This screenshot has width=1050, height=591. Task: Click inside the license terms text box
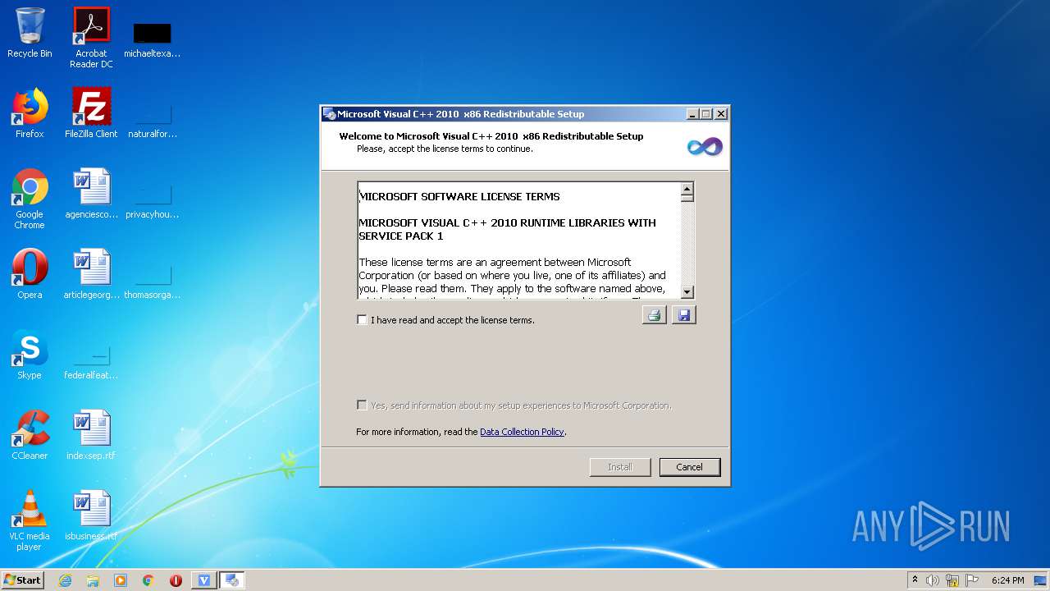[x=519, y=241]
